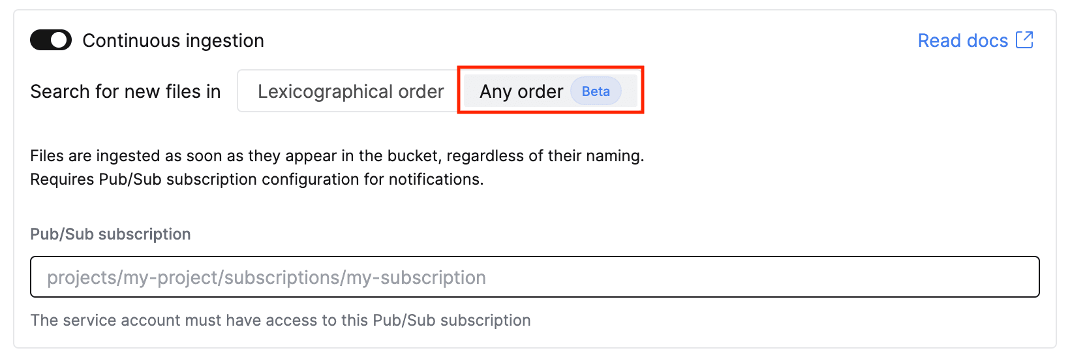Click the "Search for new files in" label
1070x359 pixels.
pos(125,91)
